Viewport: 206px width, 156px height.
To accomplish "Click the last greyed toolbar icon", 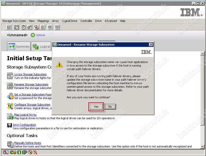I will point(57,27).
